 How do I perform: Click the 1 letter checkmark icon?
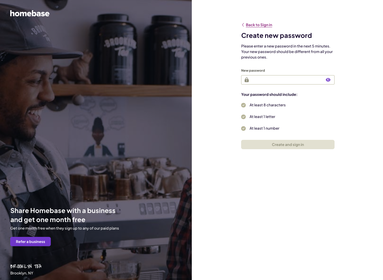[243, 117]
